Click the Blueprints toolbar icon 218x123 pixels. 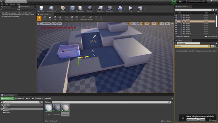coord(100,9)
